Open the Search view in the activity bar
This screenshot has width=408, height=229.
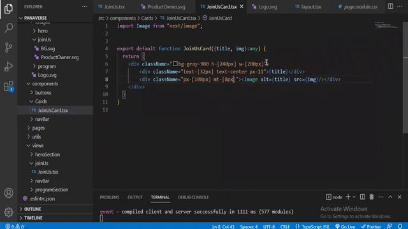tap(8, 28)
